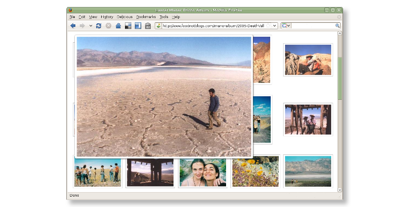Click the Forward navigation arrow
Screen dimensions: 409x207
pos(82,26)
